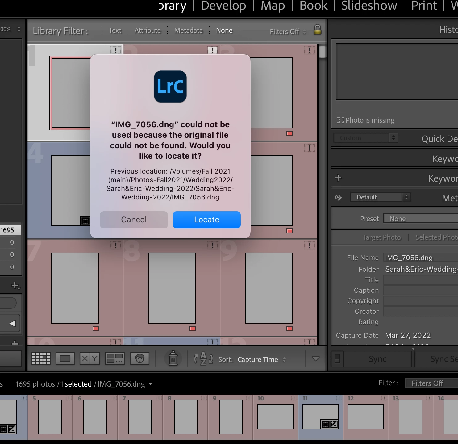Select Metadata filter in Library Filter bar
This screenshot has width=458, height=444.
pyautogui.click(x=189, y=30)
